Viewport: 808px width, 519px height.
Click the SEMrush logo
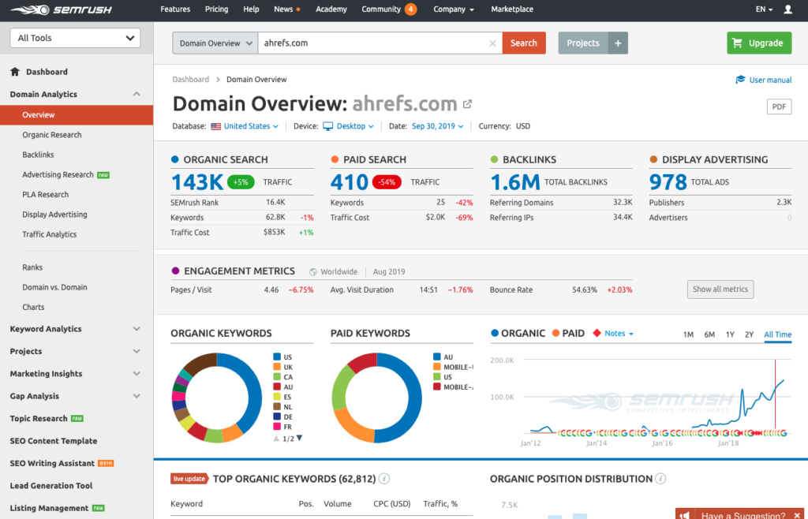pos(61,9)
